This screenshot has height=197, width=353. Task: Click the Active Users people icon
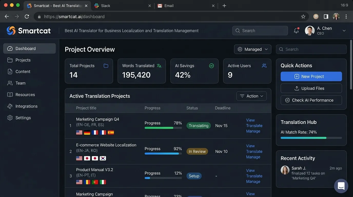tap(264, 66)
